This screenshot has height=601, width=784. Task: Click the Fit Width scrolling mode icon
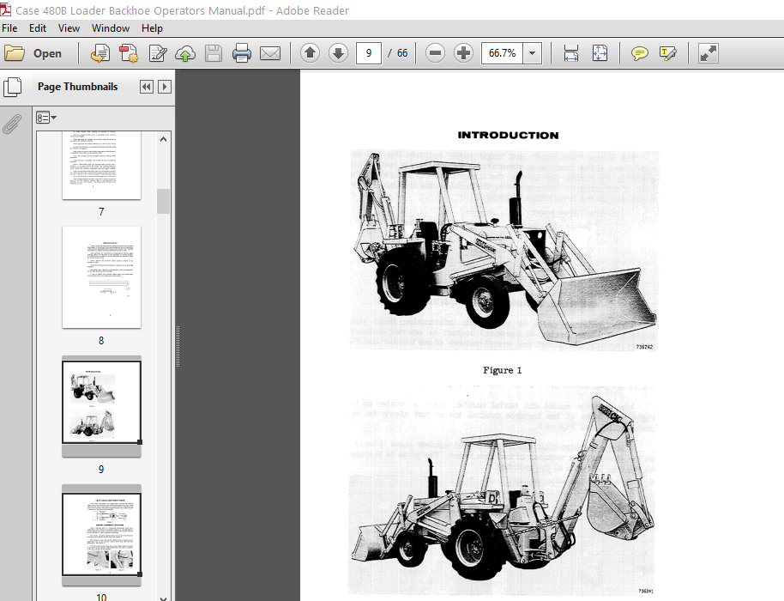[571, 53]
